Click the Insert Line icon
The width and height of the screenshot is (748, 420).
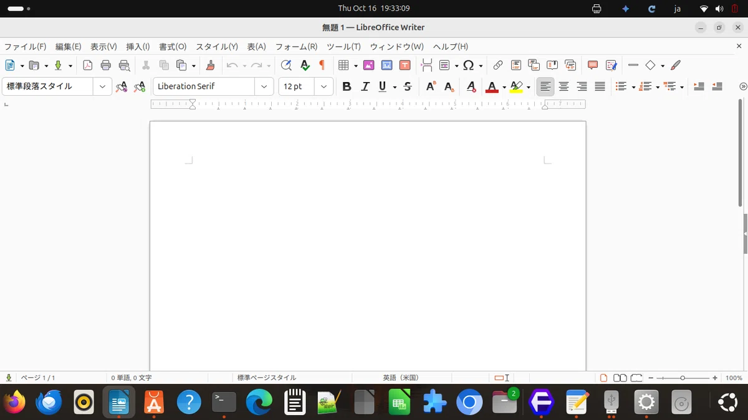[633, 65]
